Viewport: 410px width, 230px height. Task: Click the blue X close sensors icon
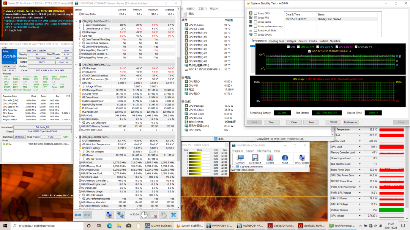click(x=173, y=215)
